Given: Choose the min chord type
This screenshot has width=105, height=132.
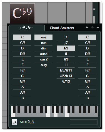Looking at the screenshot, I should [x=43, y=43].
